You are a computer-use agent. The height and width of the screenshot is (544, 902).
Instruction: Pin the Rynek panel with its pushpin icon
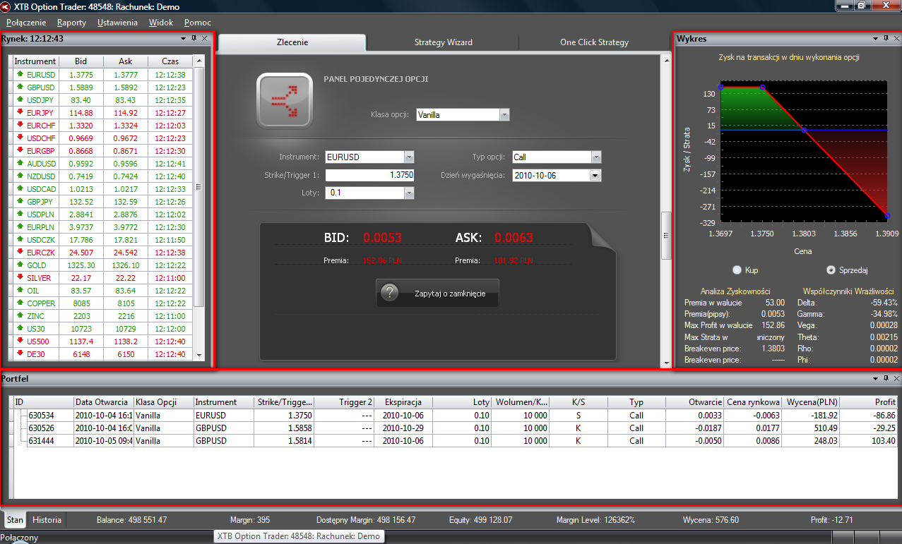194,38
